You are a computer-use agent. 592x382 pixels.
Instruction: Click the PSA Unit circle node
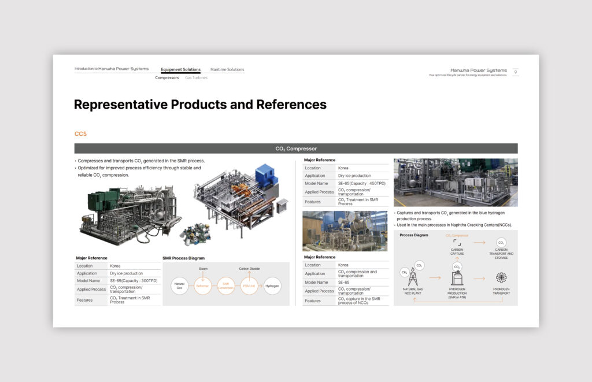(x=249, y=285)
